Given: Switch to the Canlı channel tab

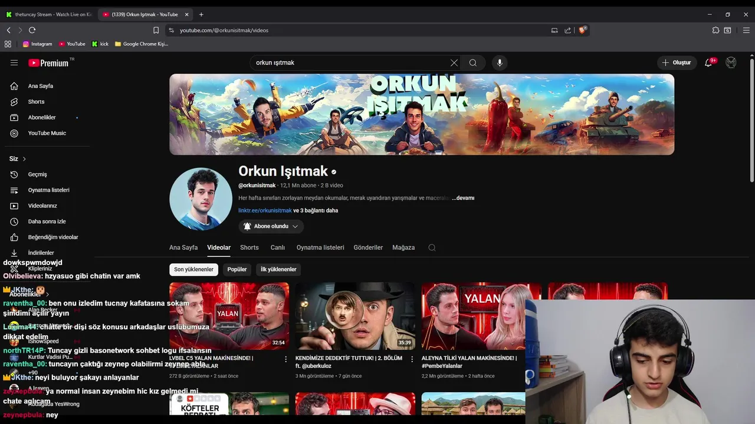Looking at the screenshot, I should coord(277,248).
